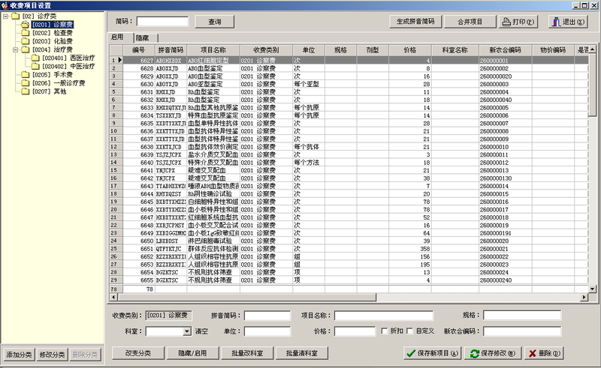Switch to the 启用 tab
The image size is (601, 368).
click(117, 37)
